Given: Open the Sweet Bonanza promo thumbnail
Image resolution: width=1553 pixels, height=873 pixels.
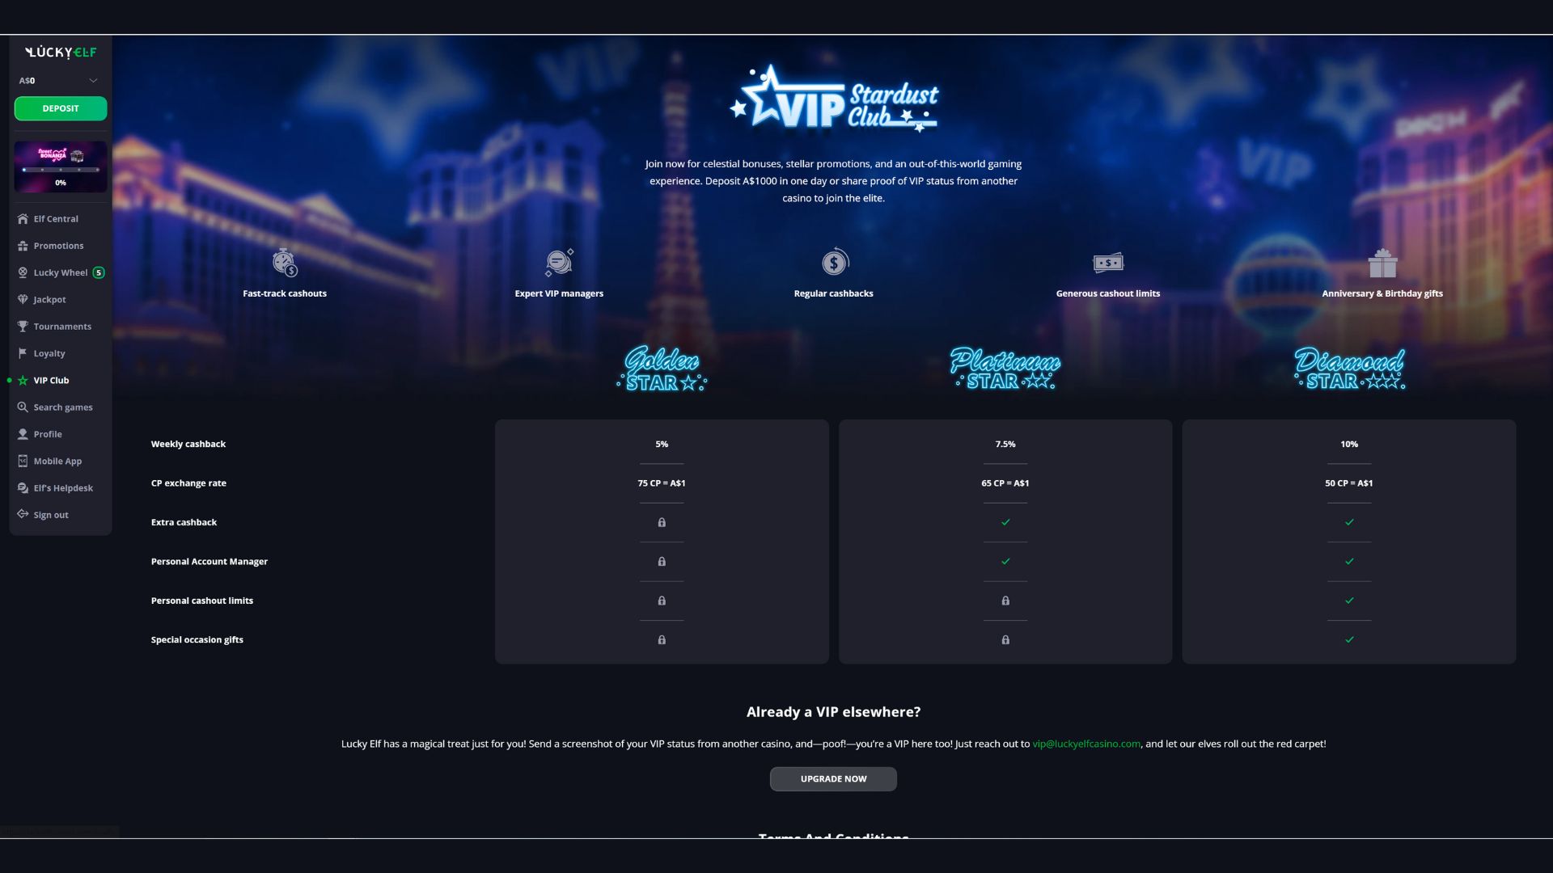Looking at the screenshot, I should point(61,167).
